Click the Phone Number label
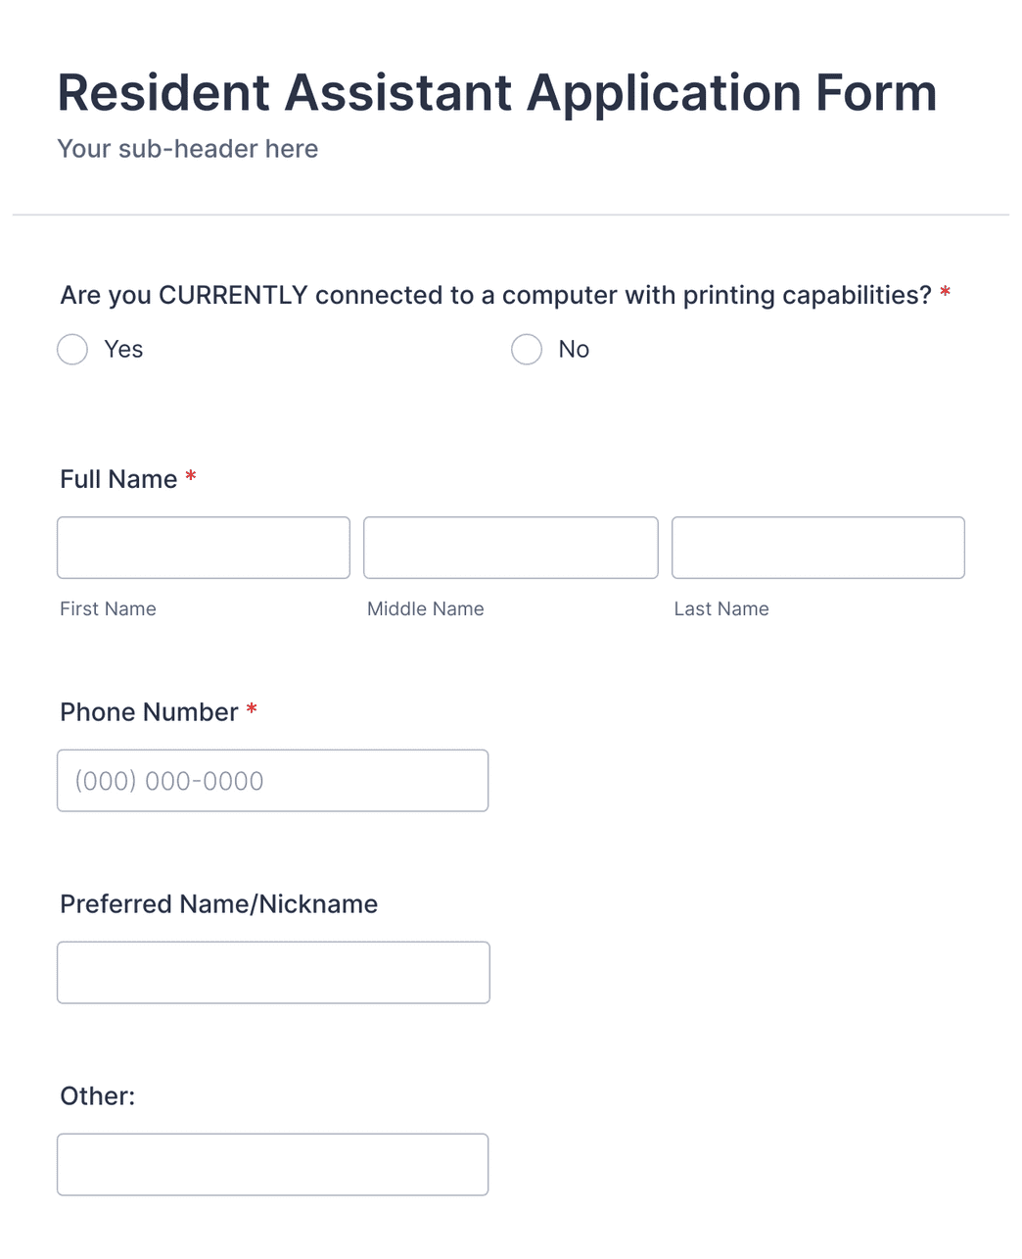This screenshot has height=1259, width=1022. (149, 712)
